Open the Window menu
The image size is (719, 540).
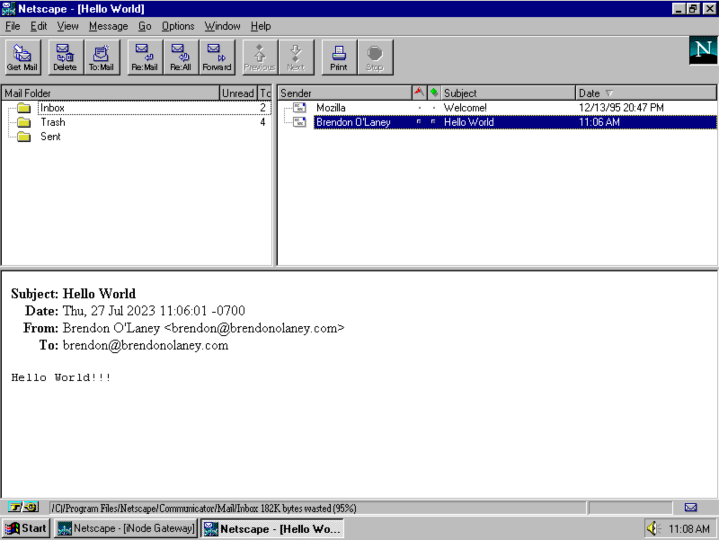222,26
